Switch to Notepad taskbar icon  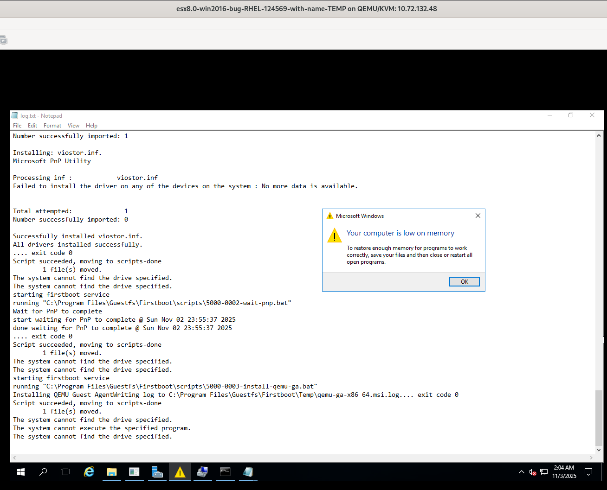(248, 472)
